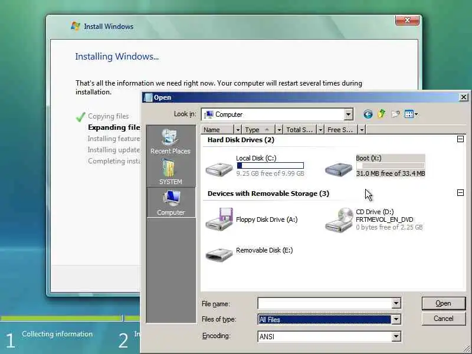
Task: Click 'Copying files' step in installer
Action: pyautogui.click(x=109, y=116)
